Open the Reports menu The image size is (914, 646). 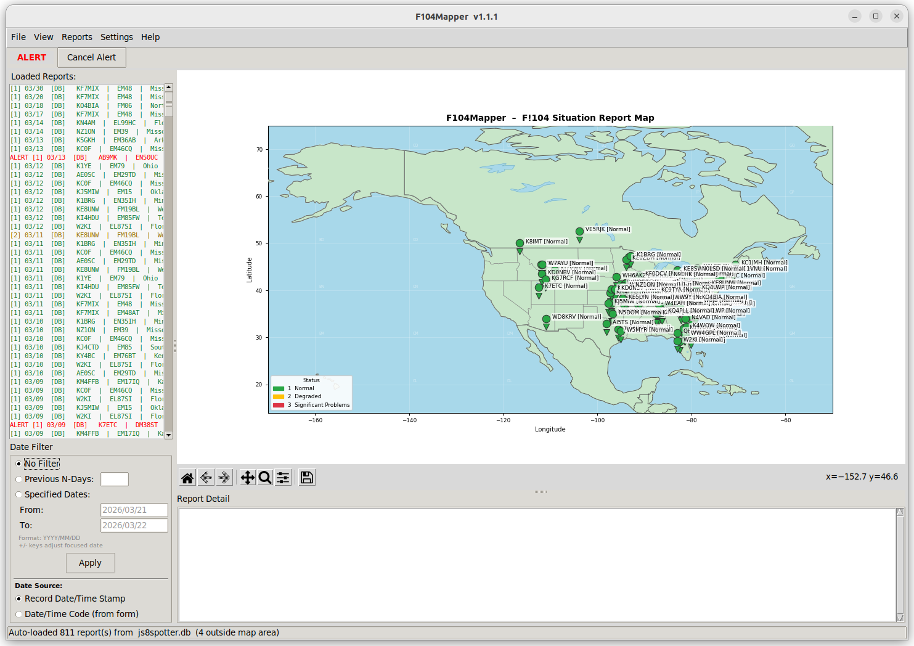(76, 37)
